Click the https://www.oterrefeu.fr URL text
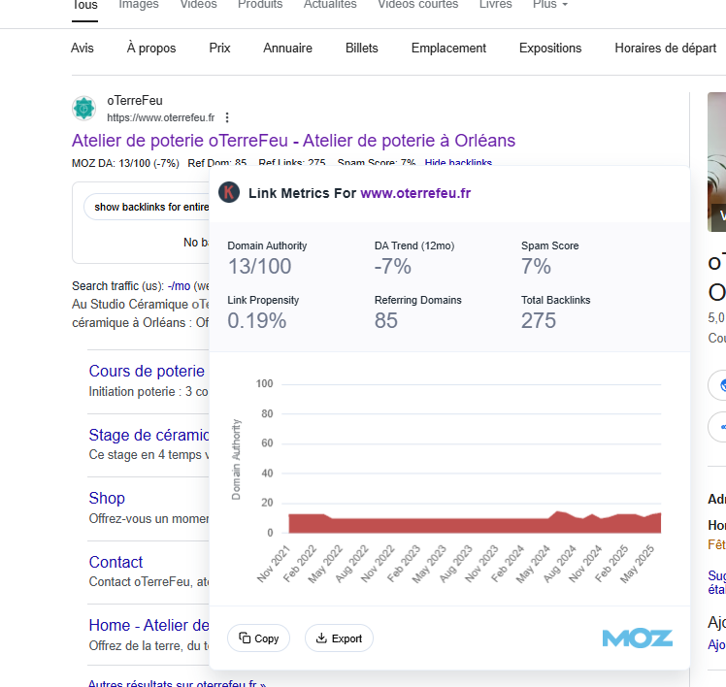This screenshot has width=726, height=687. click(x=161, y=117)
